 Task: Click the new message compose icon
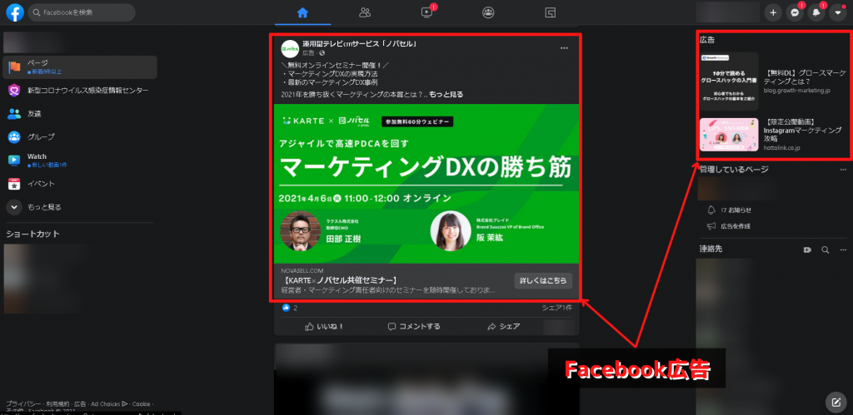(x=836, y=402)
